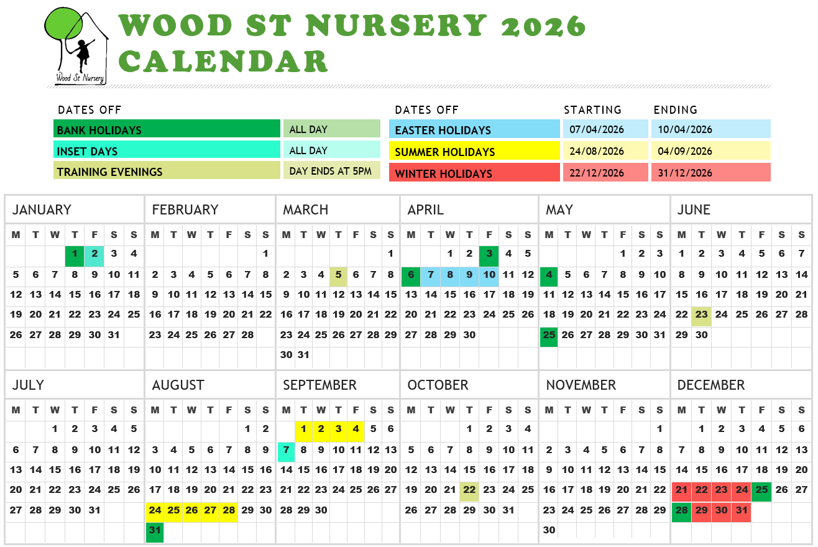Viewport: 818px width, 547px height.
Task: Select the blue Easter Holidays legend label
Action: pos(474,129)
